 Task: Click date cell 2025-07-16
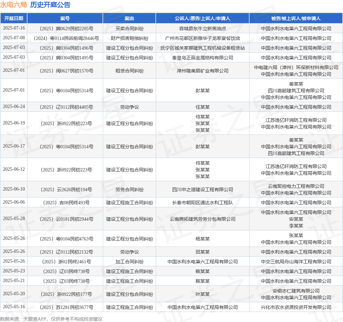(x=14, y=28)
